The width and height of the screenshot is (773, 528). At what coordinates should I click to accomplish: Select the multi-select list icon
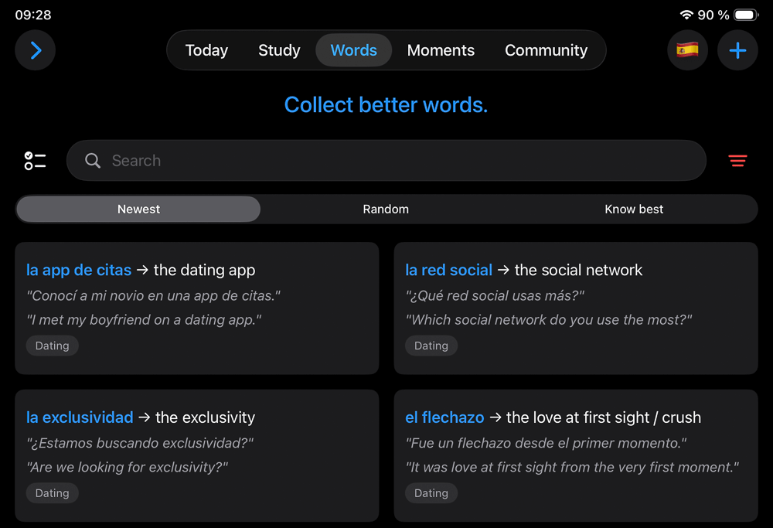pyautogui.click(x=35, y=160)
